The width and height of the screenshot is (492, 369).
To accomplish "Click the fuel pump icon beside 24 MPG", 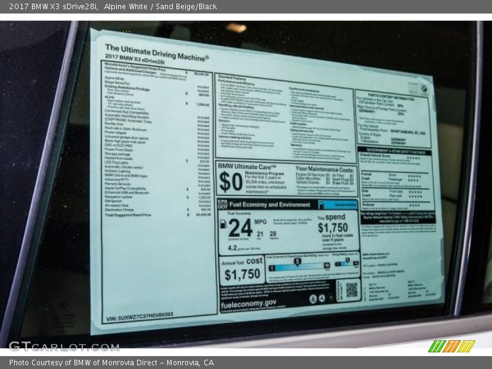I will [223, 224].
